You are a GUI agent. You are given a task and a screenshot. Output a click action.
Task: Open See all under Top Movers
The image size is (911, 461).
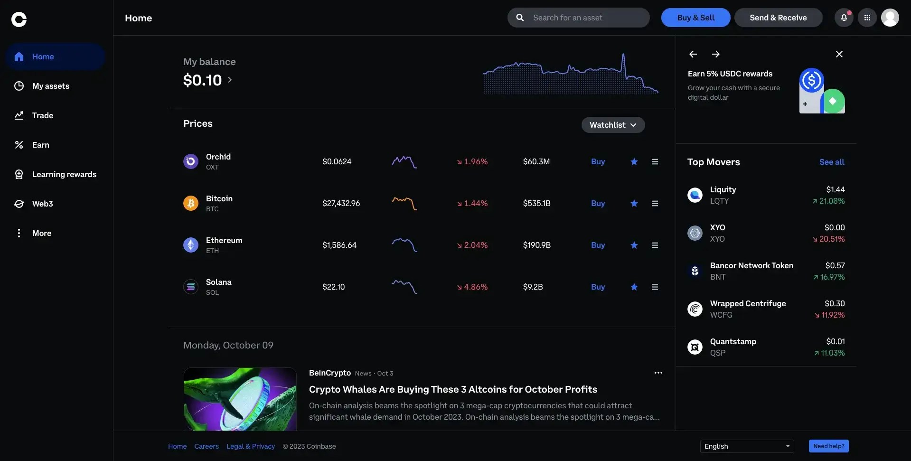point(832,161)
